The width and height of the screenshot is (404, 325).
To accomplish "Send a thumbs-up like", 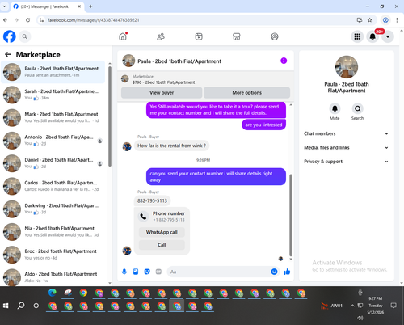I will (287, 272).
